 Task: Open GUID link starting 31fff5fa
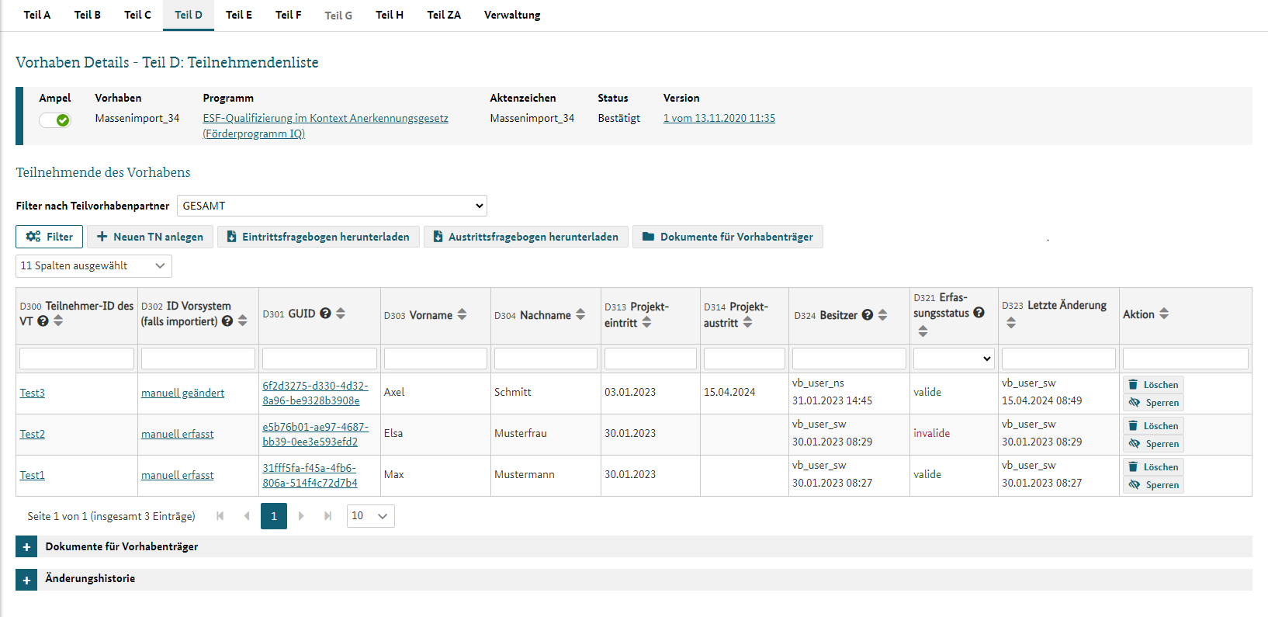coord(310,476)
